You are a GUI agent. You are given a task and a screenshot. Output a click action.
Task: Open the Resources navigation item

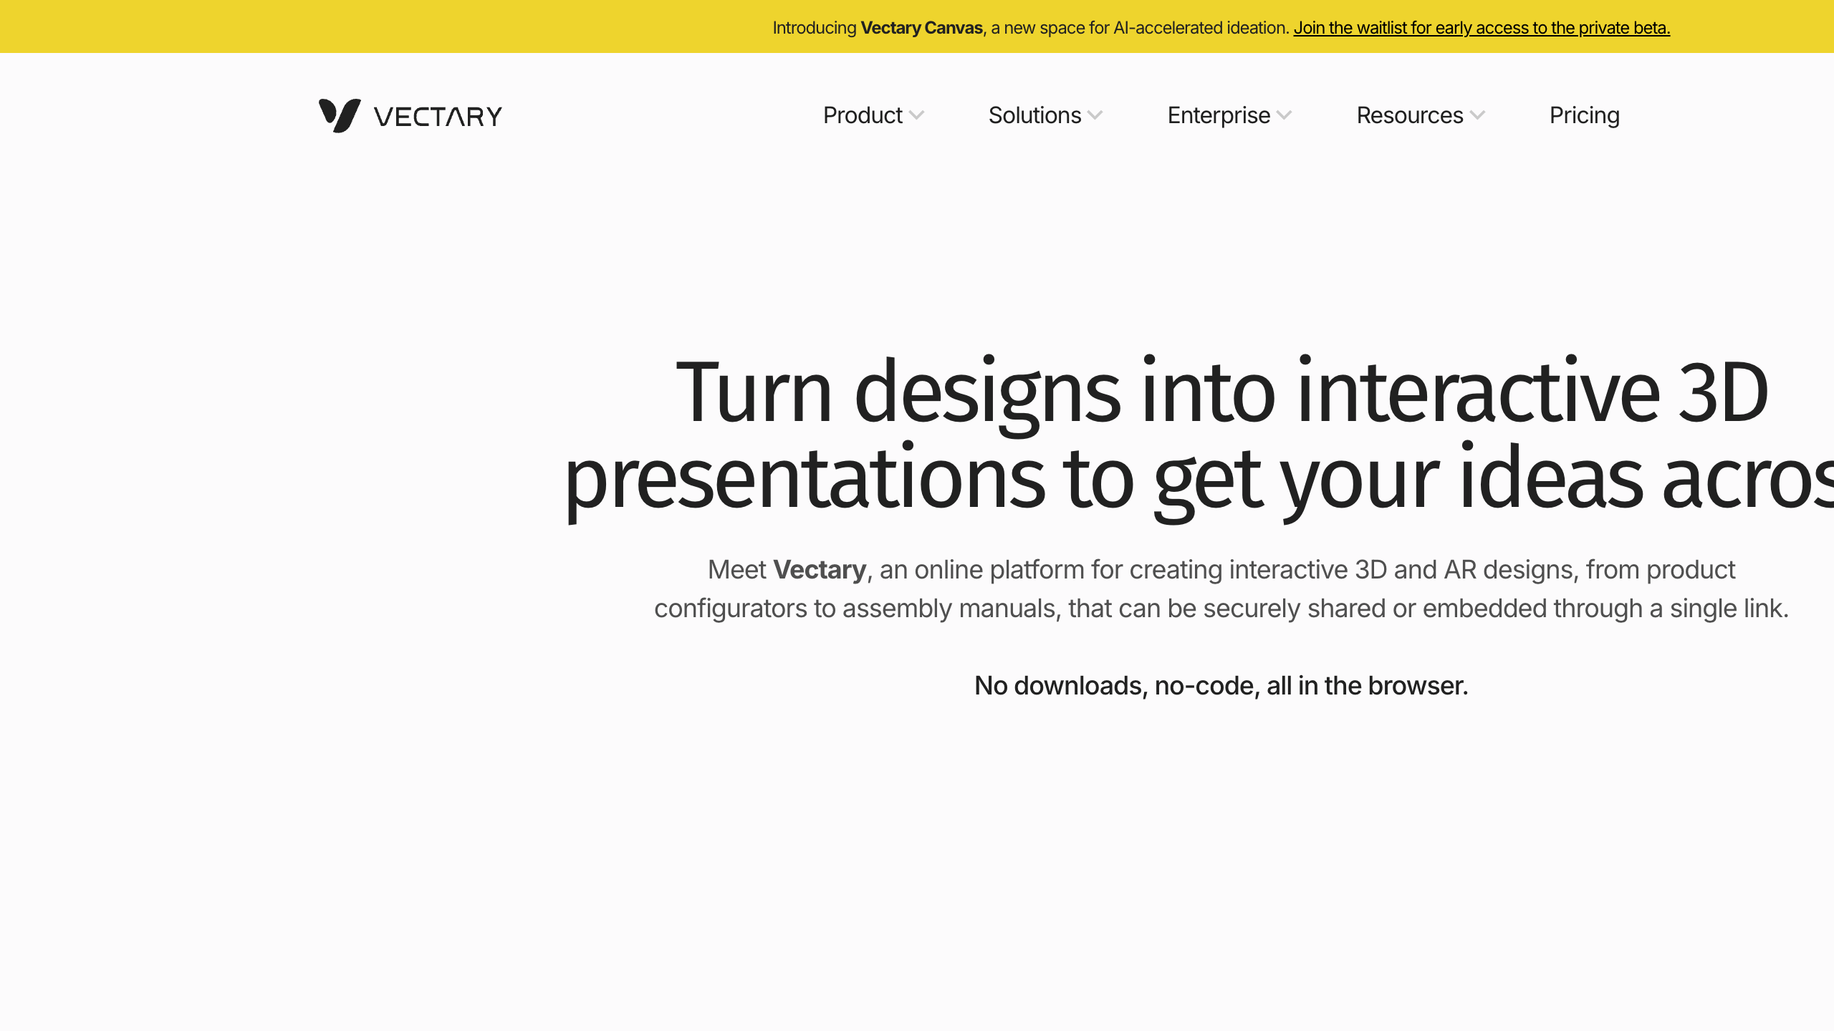tap(1410, 115)
